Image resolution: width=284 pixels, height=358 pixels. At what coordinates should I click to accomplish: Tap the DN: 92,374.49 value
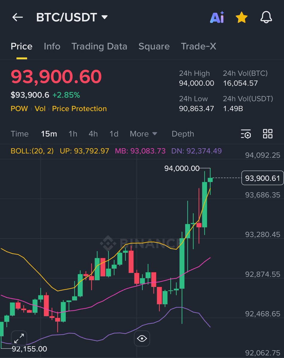click(x=197, y=151)
